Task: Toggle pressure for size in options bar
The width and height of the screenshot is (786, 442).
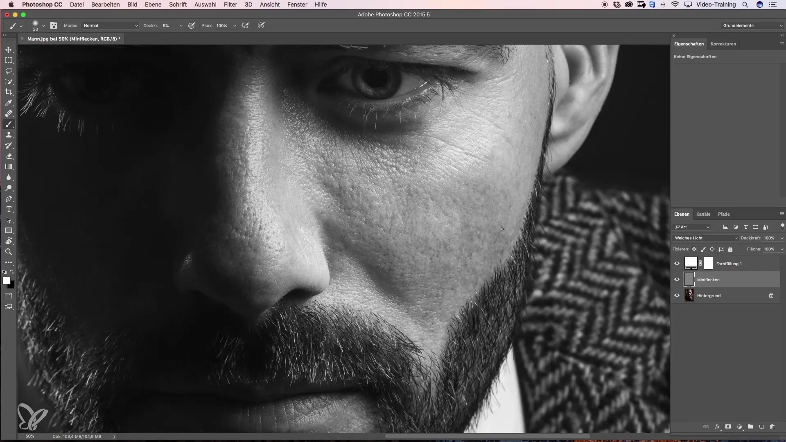Action: pos(261,25)
